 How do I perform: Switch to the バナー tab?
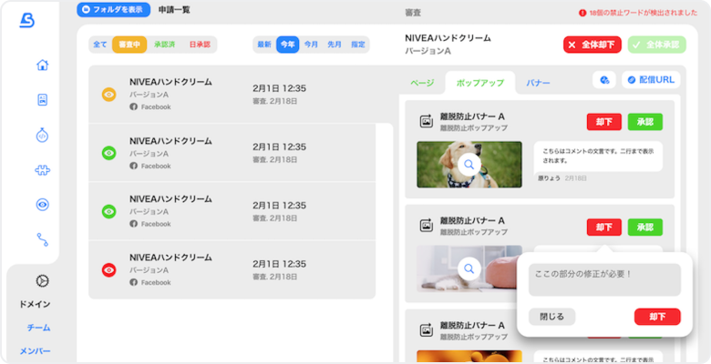(538, 83)
